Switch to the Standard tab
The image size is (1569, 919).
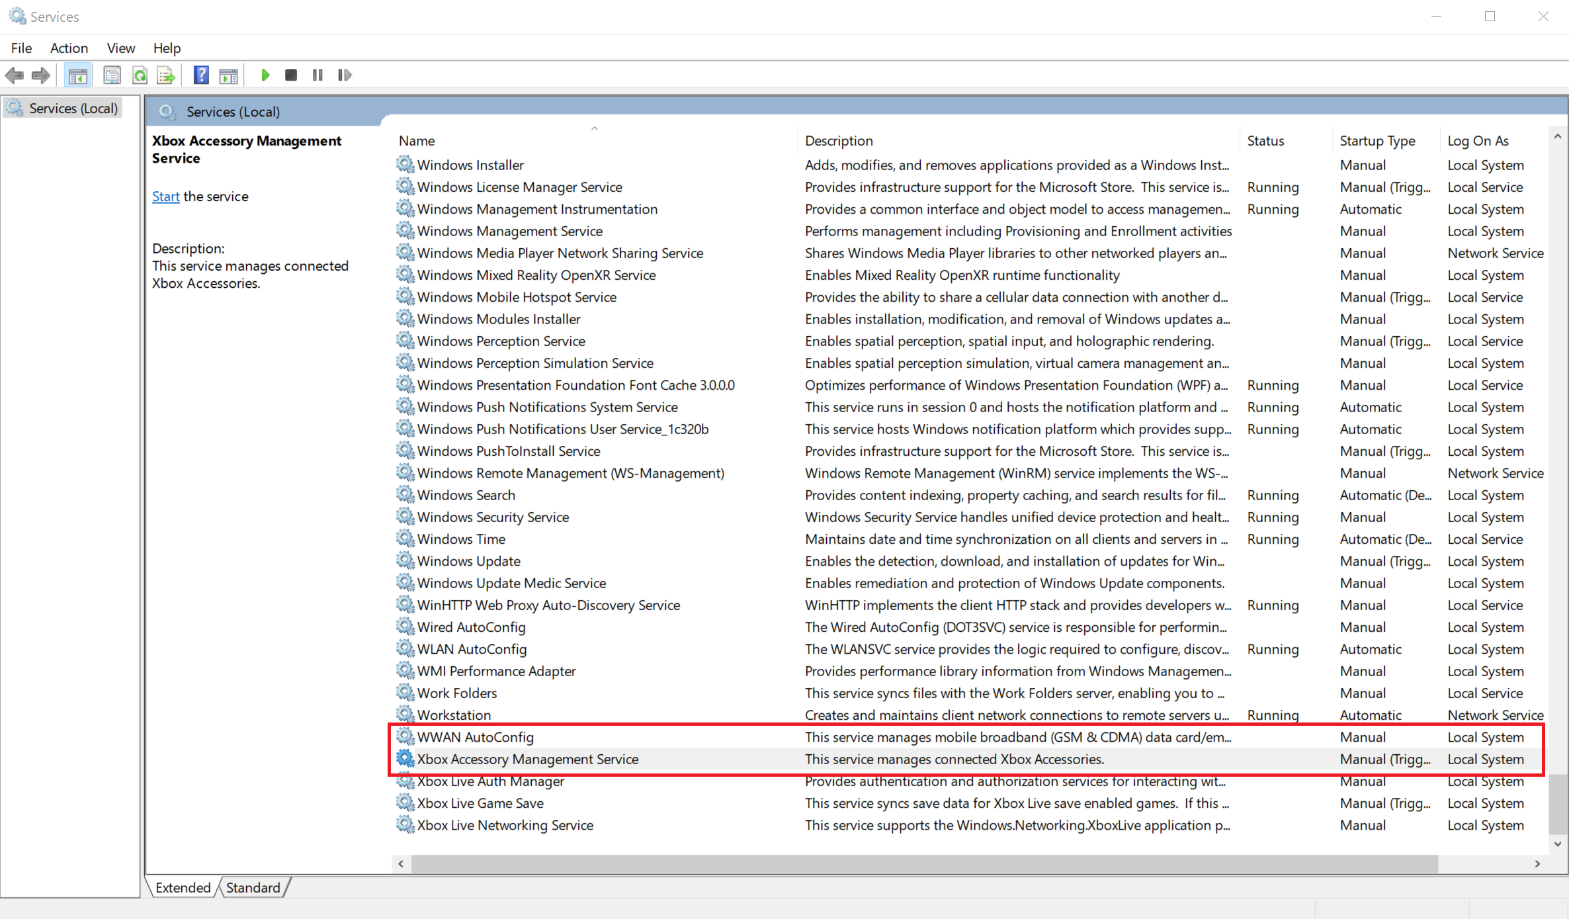[x=253, y=887]
